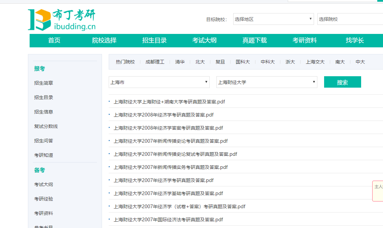
Task: Select 清华 in hot schools bar
Action: click(180, 62)
